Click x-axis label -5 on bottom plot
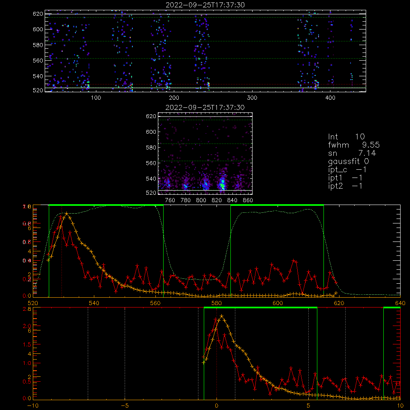The image size is (410, 410). [125, 405]
